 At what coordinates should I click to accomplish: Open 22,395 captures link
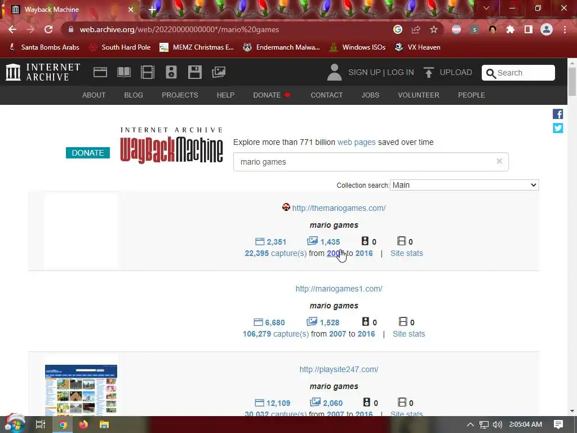click(276, 253)
